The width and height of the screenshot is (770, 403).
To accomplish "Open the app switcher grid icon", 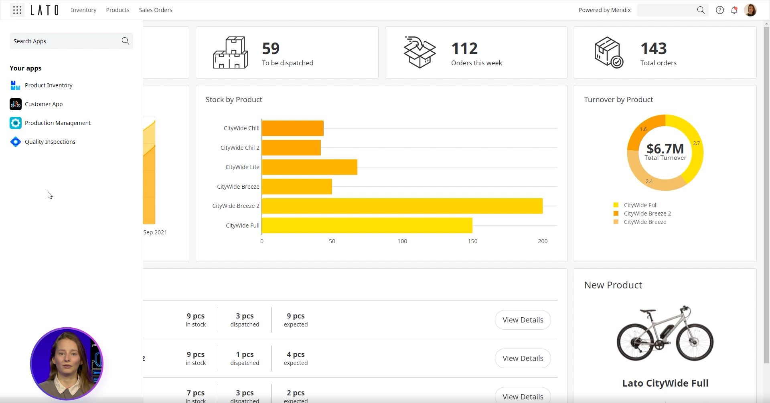I will click(17, 10).
